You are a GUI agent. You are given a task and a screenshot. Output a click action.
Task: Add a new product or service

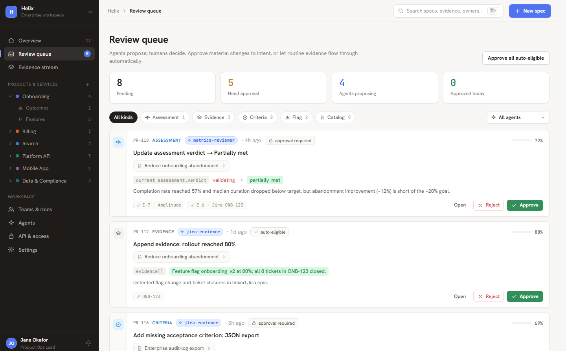[87, 84]
